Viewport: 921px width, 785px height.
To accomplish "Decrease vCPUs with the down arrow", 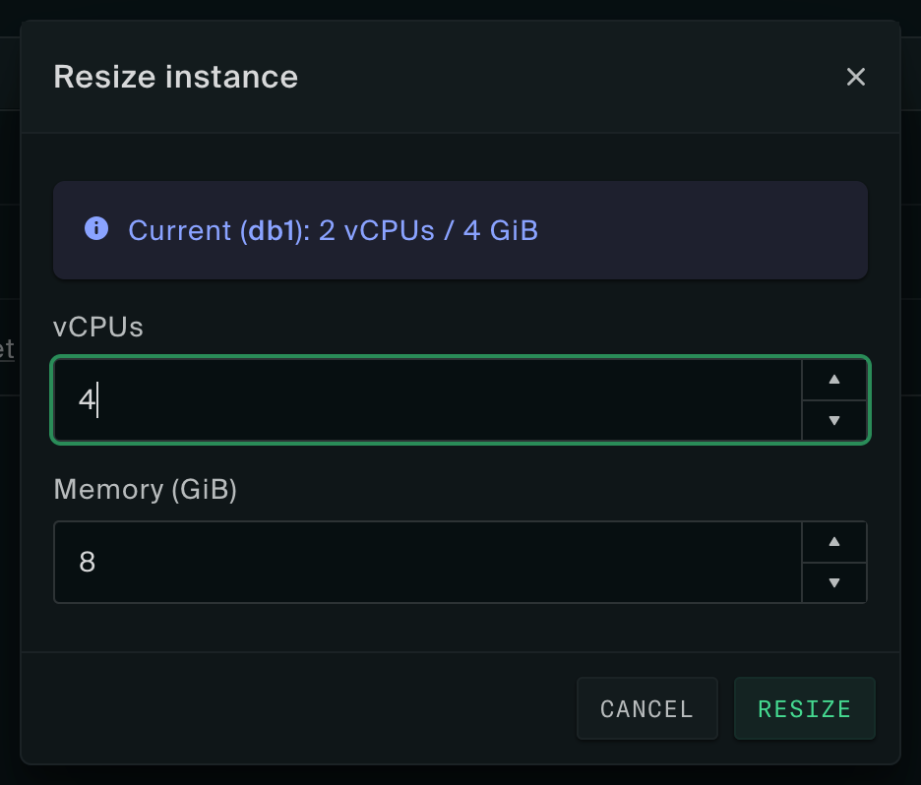I will [x=834, y=421].
